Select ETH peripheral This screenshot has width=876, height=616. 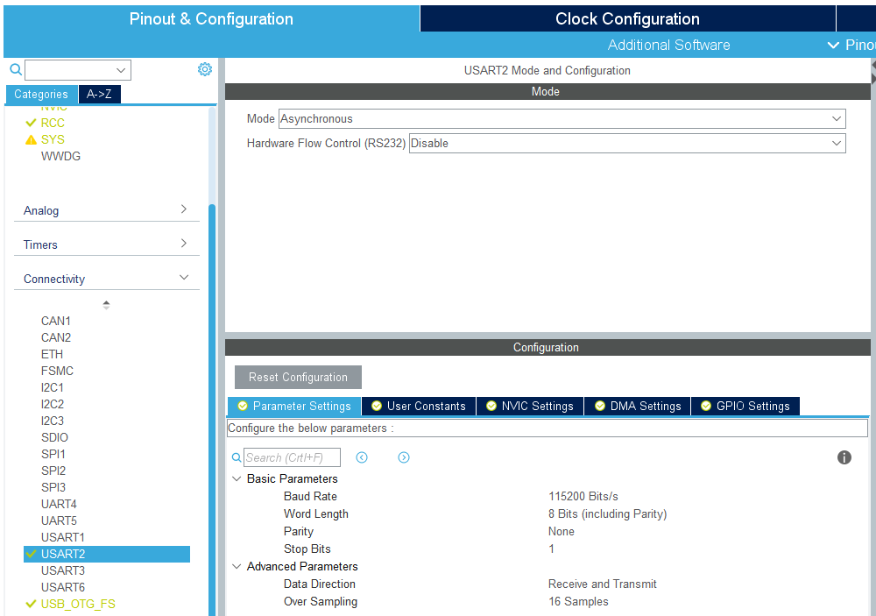coord(52,354)
